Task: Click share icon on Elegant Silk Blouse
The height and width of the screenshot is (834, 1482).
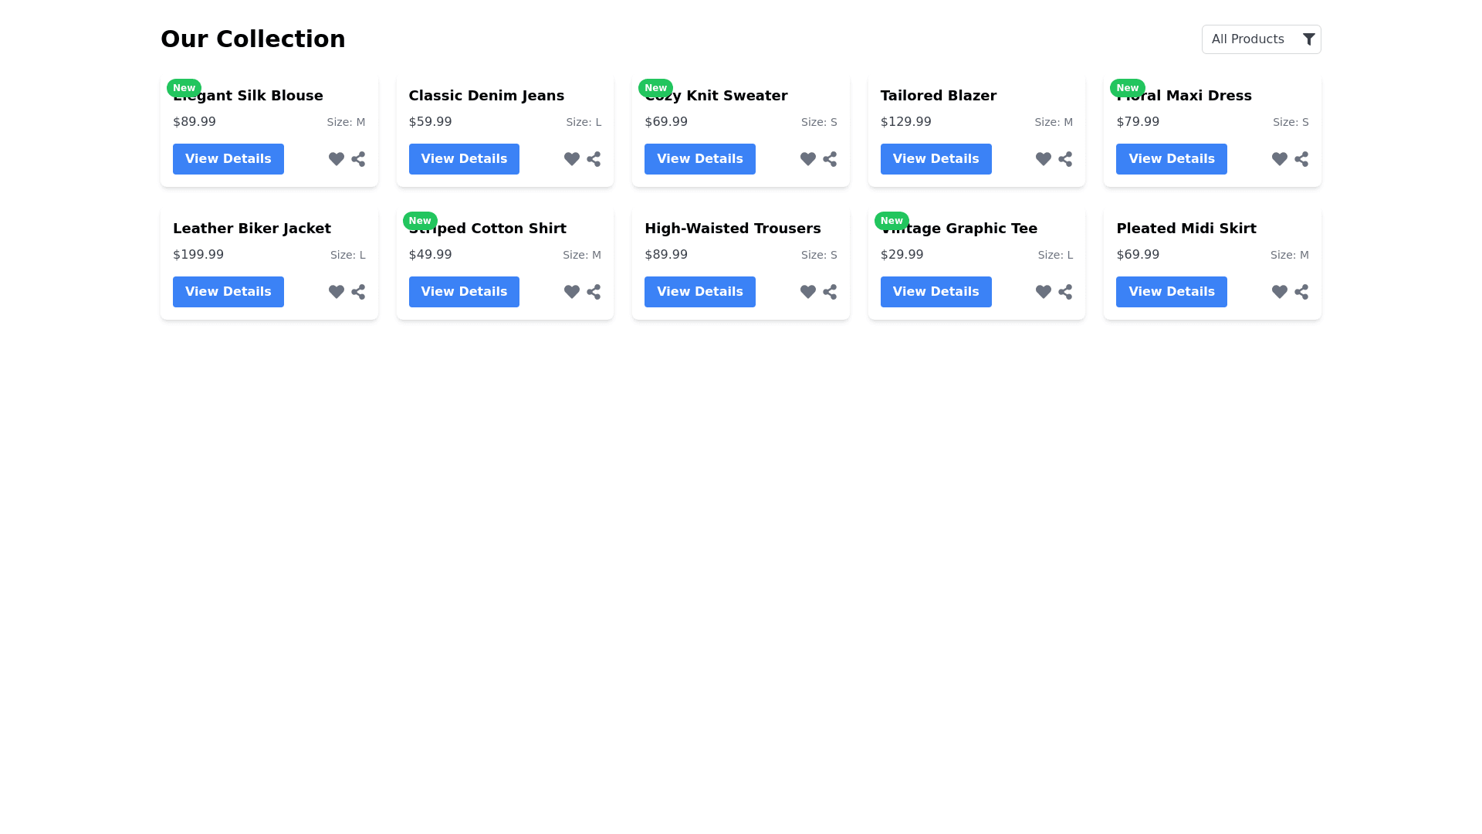Action: pyautogui.click(x=358, y=159)
